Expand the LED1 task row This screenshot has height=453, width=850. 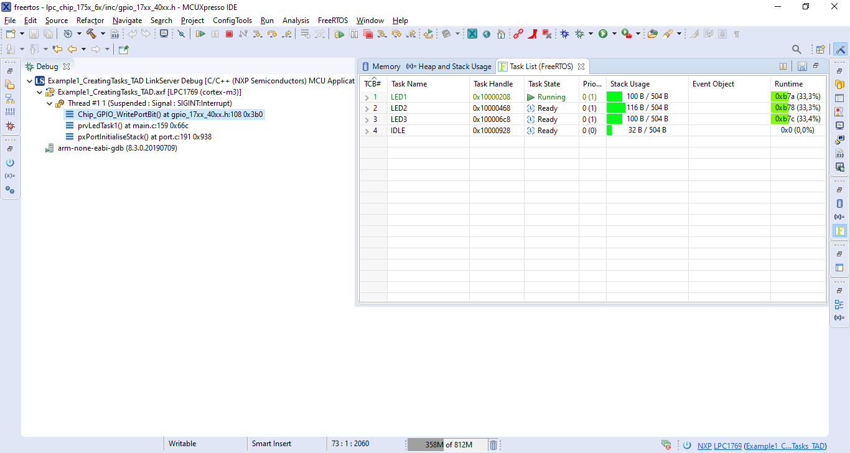368,96
